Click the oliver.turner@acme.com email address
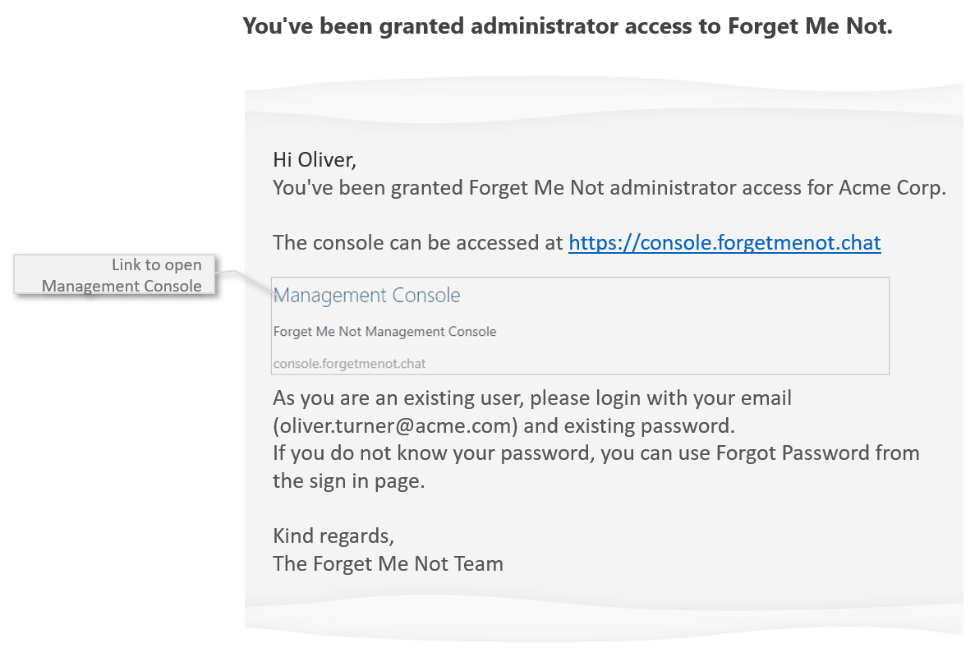 397,426
